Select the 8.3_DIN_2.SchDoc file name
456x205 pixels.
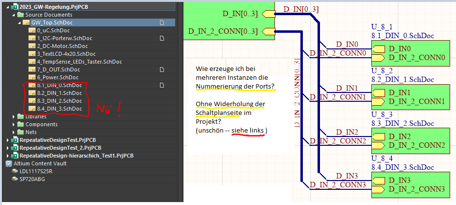point(59,101)
